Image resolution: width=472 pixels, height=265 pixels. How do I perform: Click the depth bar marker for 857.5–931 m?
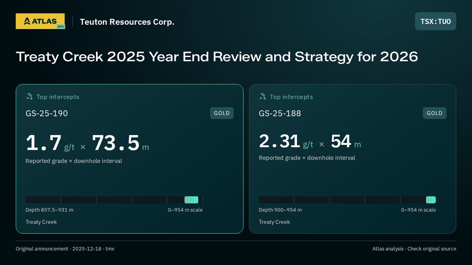[191, 200]
